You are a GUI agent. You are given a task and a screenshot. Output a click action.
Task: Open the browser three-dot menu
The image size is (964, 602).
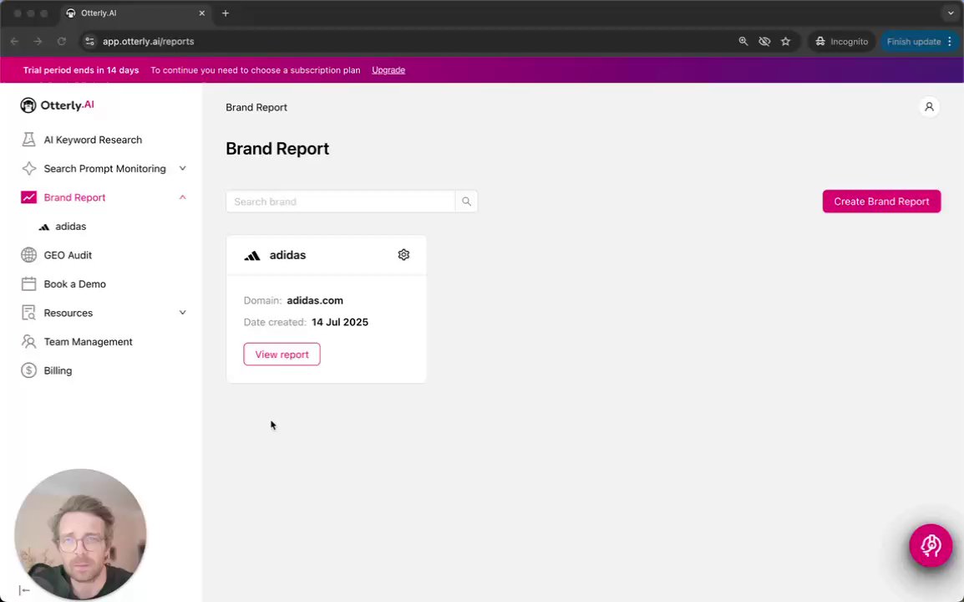click(x=950, y=41)
